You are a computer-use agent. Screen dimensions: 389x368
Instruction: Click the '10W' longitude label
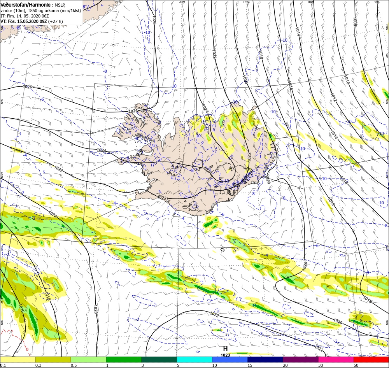pyautogui.click(x=310, y=2)
